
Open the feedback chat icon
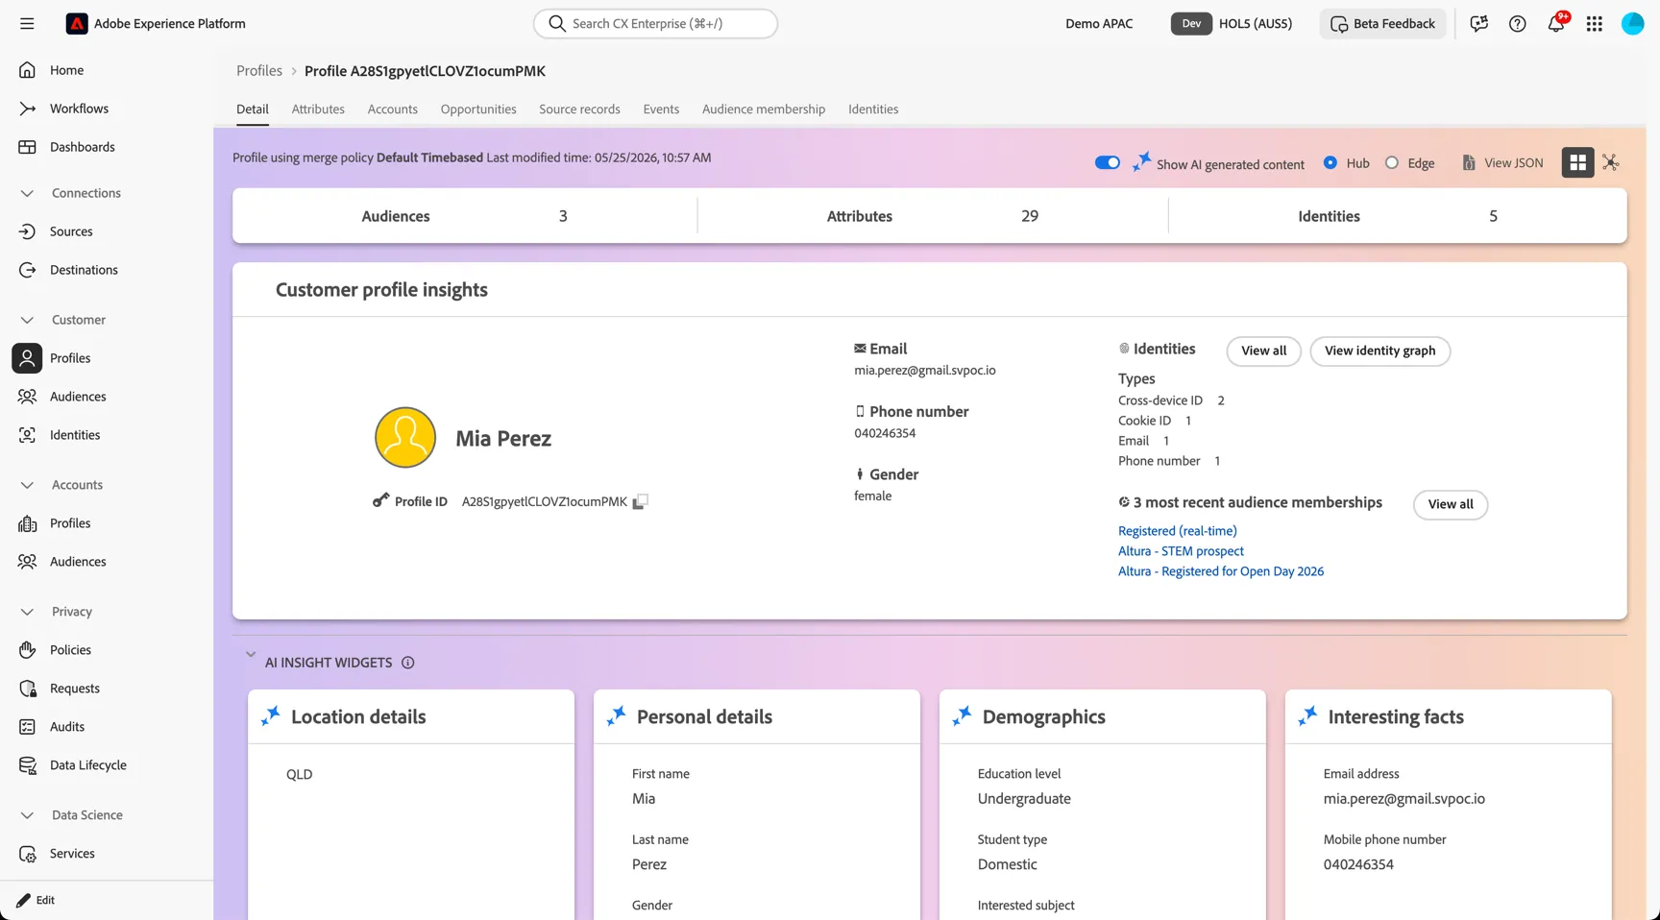(x=1479, y=24)
